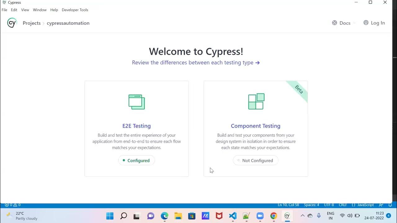This screenshot has height=223, width=397.
Task: Open taskbar Search
Action: pos(123,216)
